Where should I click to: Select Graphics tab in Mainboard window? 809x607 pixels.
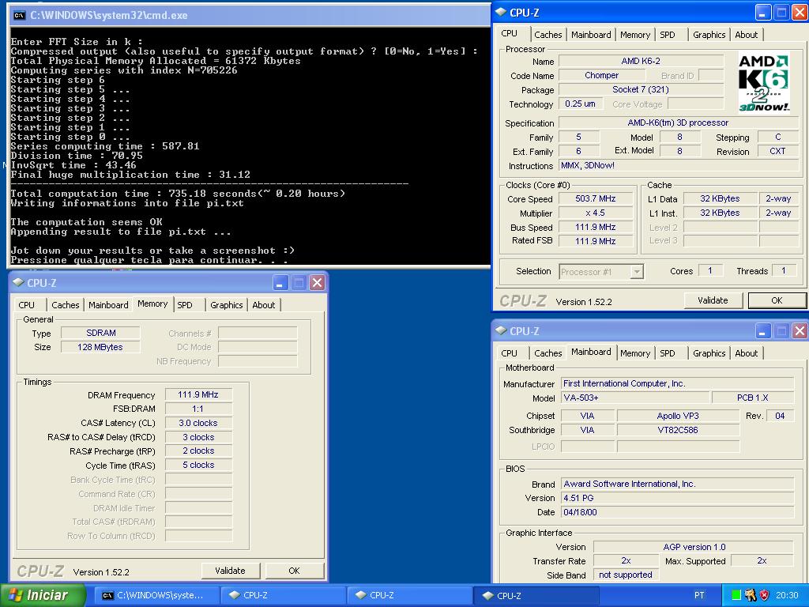coord(709,353)
